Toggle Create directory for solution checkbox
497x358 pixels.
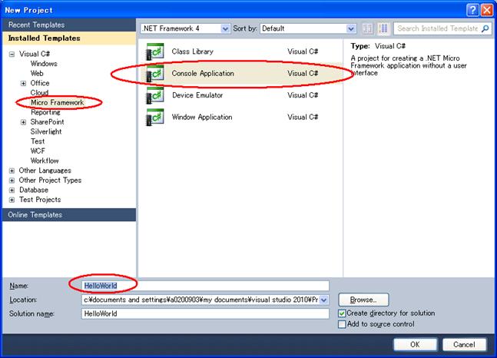pyautogui.click(x=342, y=313)
